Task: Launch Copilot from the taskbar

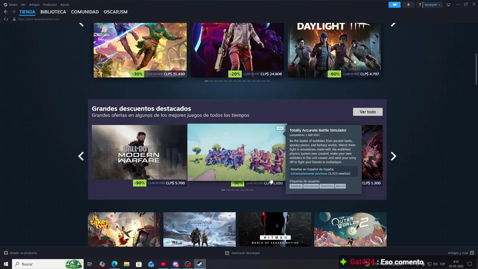Action: (102, 264)
